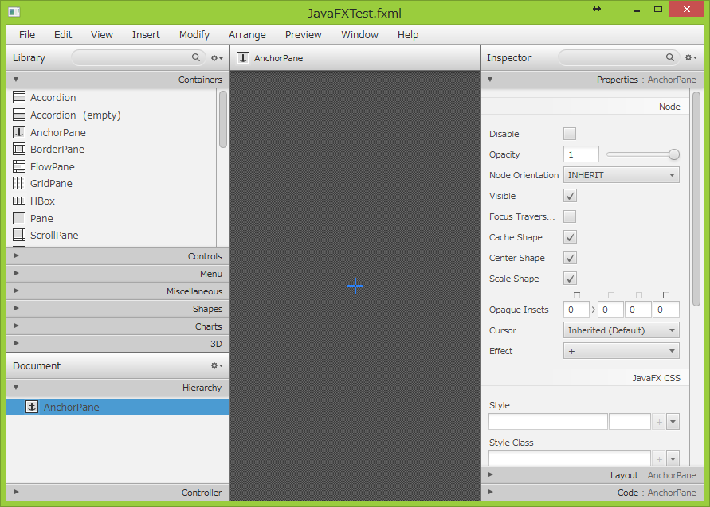The image size is (710, 507).
Task: Click the plus button next to Style
Action: 659,422
